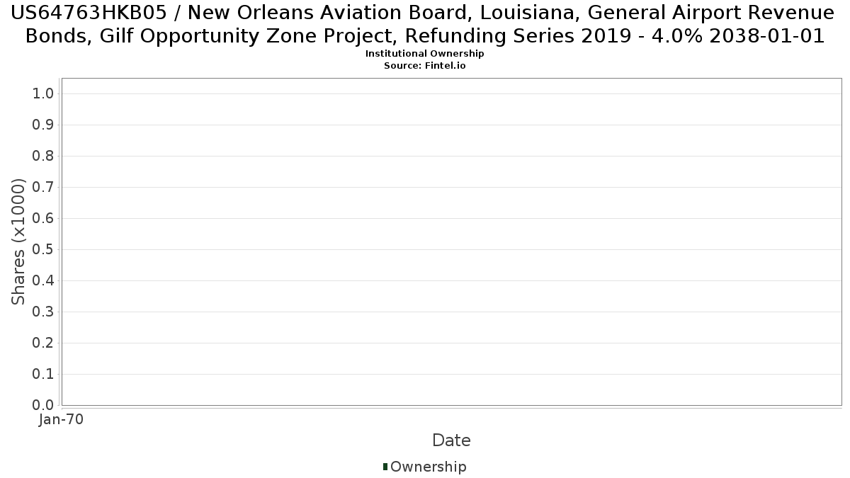Screen dimensions: 850x478
Task: Click the Jan-70 x-axis tick label
Action: click(62, 419)
